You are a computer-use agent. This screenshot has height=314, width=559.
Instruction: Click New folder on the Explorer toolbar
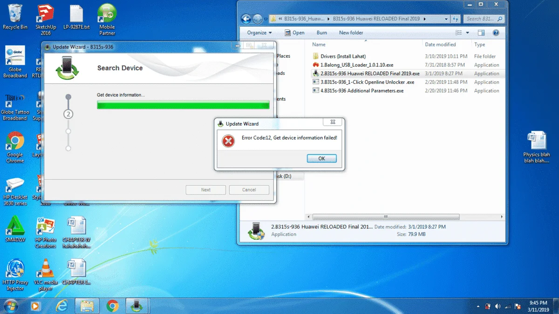[x=351, y=33]
